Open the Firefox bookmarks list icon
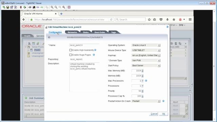The width and height of the screenshot is (217, 122). (155, 20)
